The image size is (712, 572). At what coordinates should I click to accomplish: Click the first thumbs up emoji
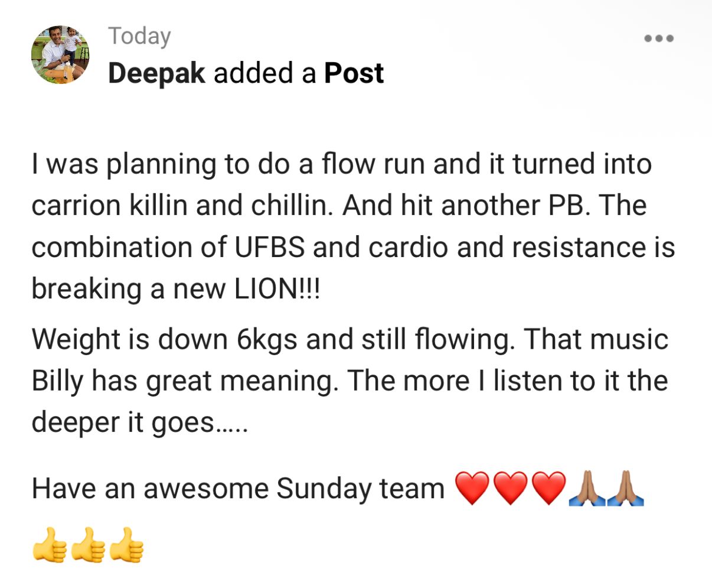point(50,545)
